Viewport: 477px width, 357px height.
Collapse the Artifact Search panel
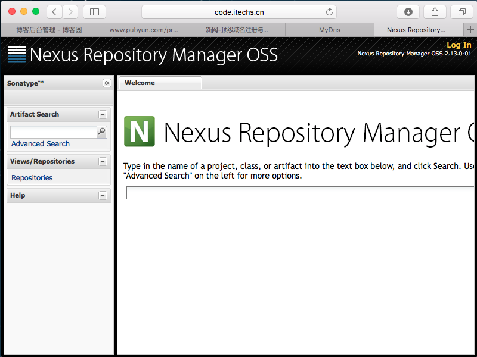pos(103,114)
